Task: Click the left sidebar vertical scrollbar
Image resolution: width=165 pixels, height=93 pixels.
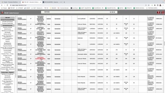Action: pyautogui.click(x=16, y=47)
